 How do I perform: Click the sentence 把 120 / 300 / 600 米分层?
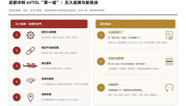coord(128,64)
